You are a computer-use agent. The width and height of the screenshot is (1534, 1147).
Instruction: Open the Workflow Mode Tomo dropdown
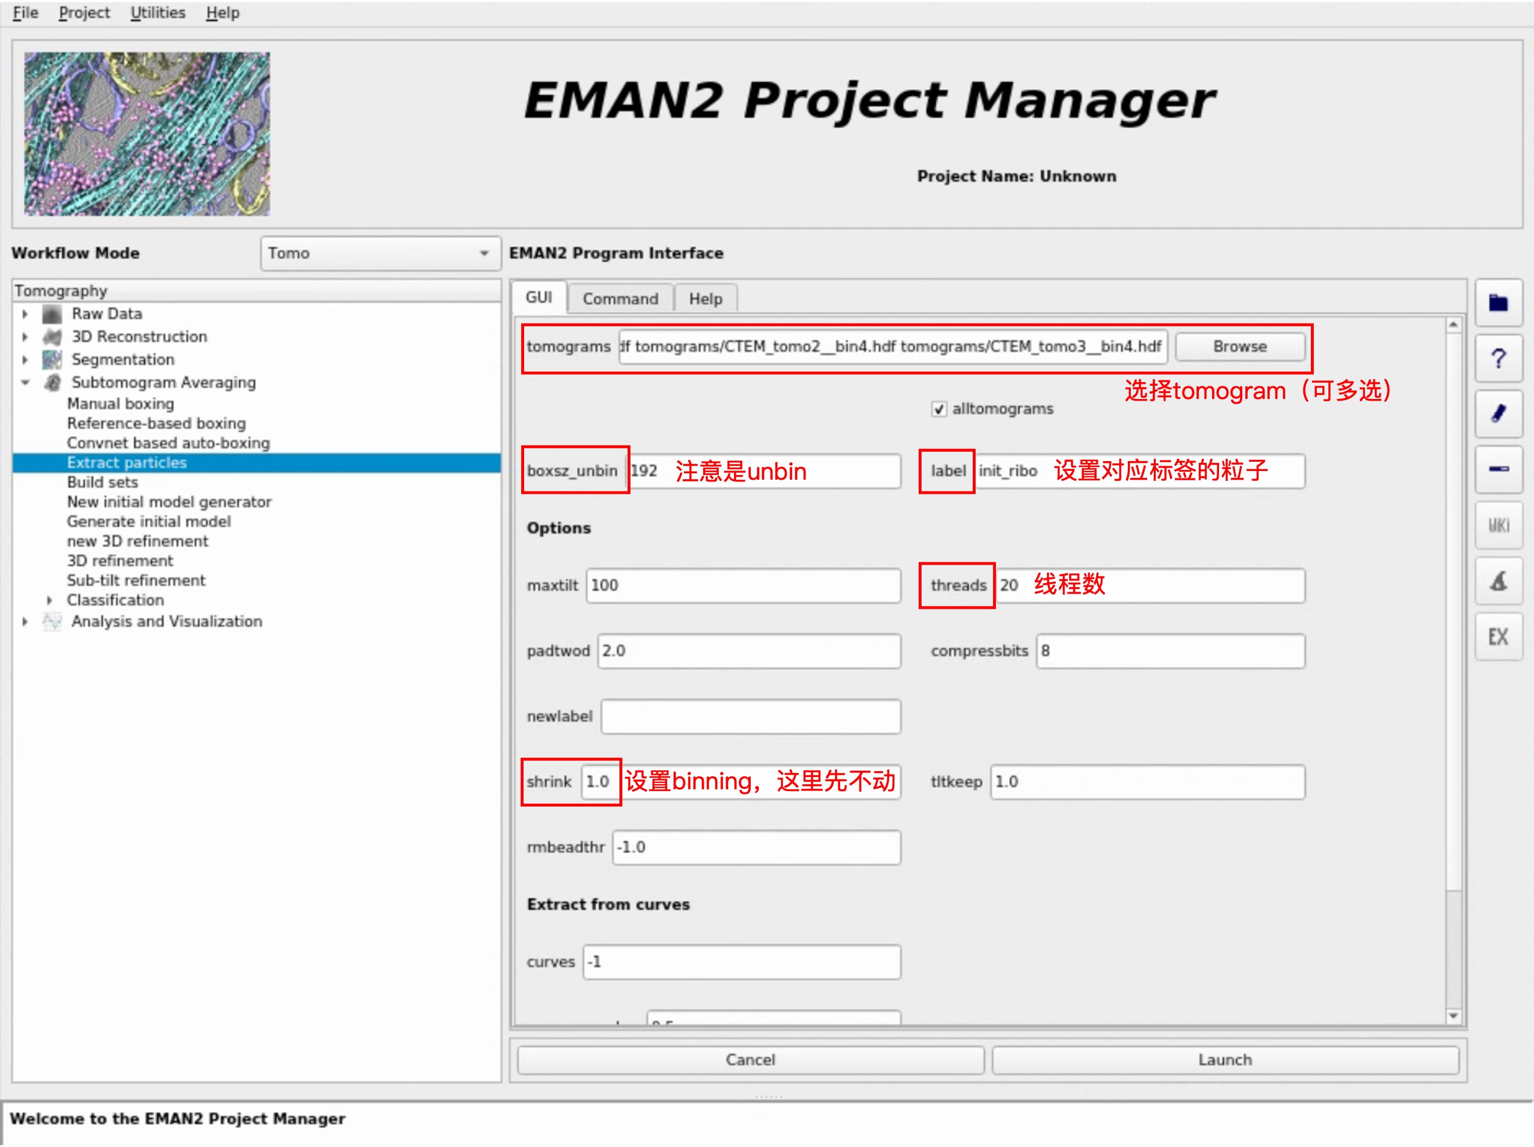click(380, 254)
